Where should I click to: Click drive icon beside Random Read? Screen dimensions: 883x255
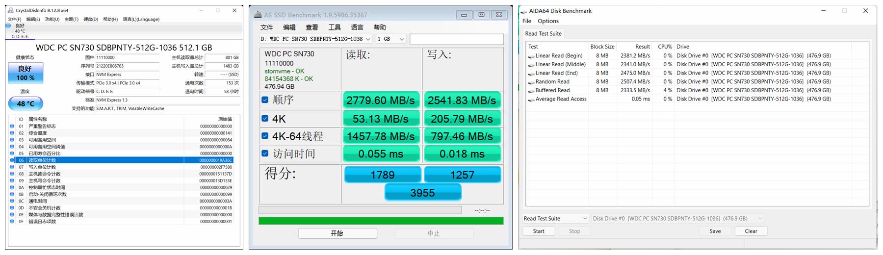(x=531, y=82)
